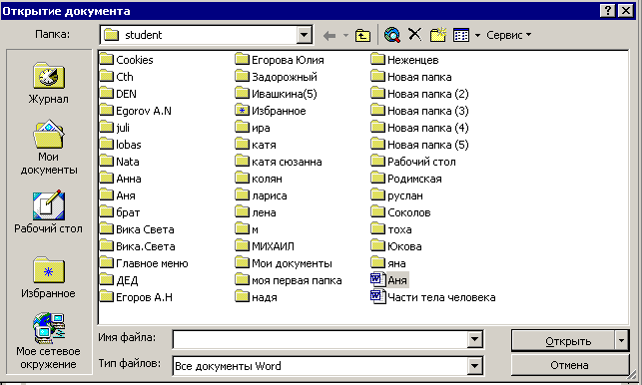642x385 pixels.
Task: Select the Мои документы folder in list
Action: pos(284,263)
